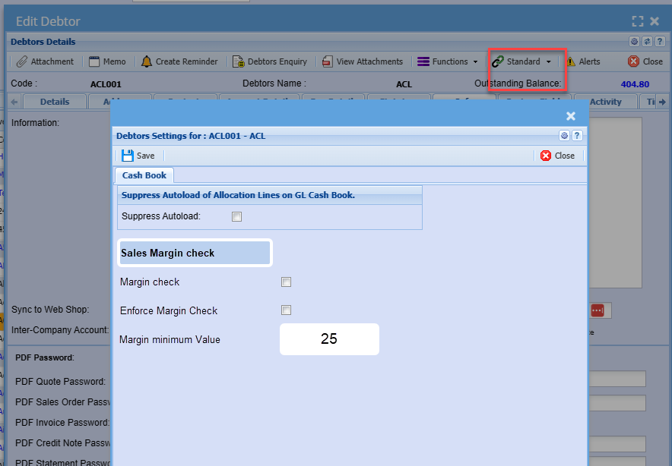Close the Debtors Settings dialog with X
The width and height of the screenshot is (672, 466).
tap(570, 116)
